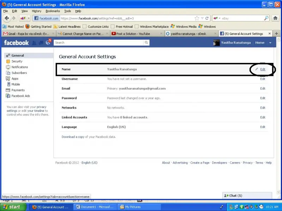Image resolution: width=282 pixels, height=211 pixels.
Task: Open URL history dropdown arrow
Action: [x=202, y=18]
